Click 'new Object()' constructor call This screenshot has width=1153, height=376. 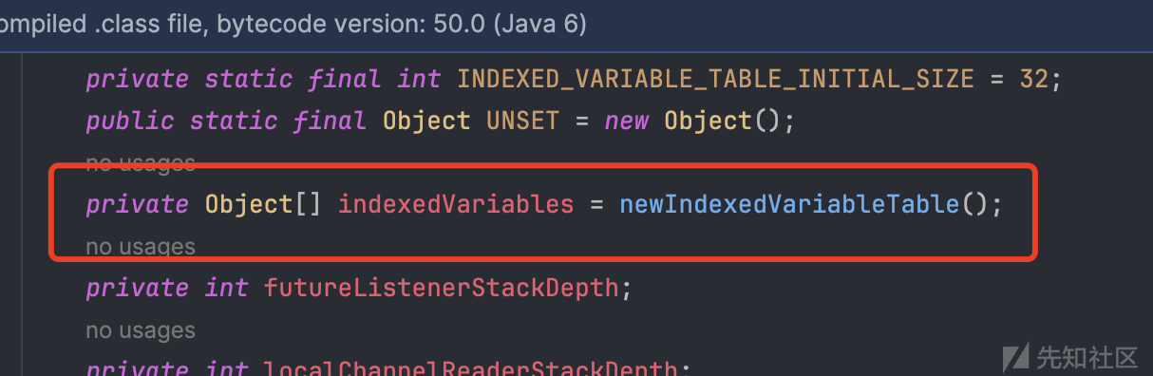coord(697,121)
